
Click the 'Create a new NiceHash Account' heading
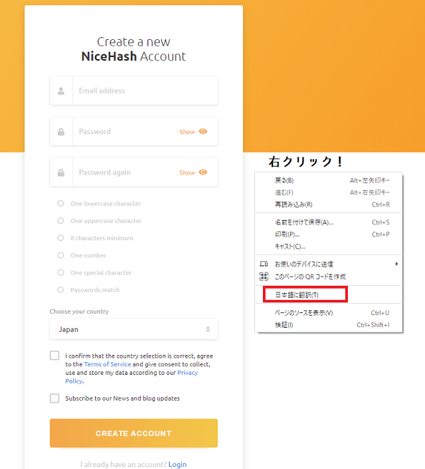pos(133,49)
